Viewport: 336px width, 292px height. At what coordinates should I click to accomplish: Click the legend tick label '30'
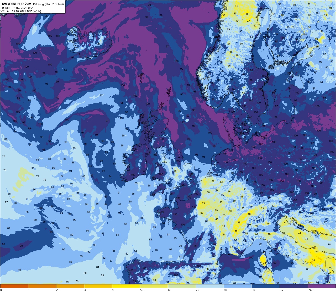click(86, 290)
